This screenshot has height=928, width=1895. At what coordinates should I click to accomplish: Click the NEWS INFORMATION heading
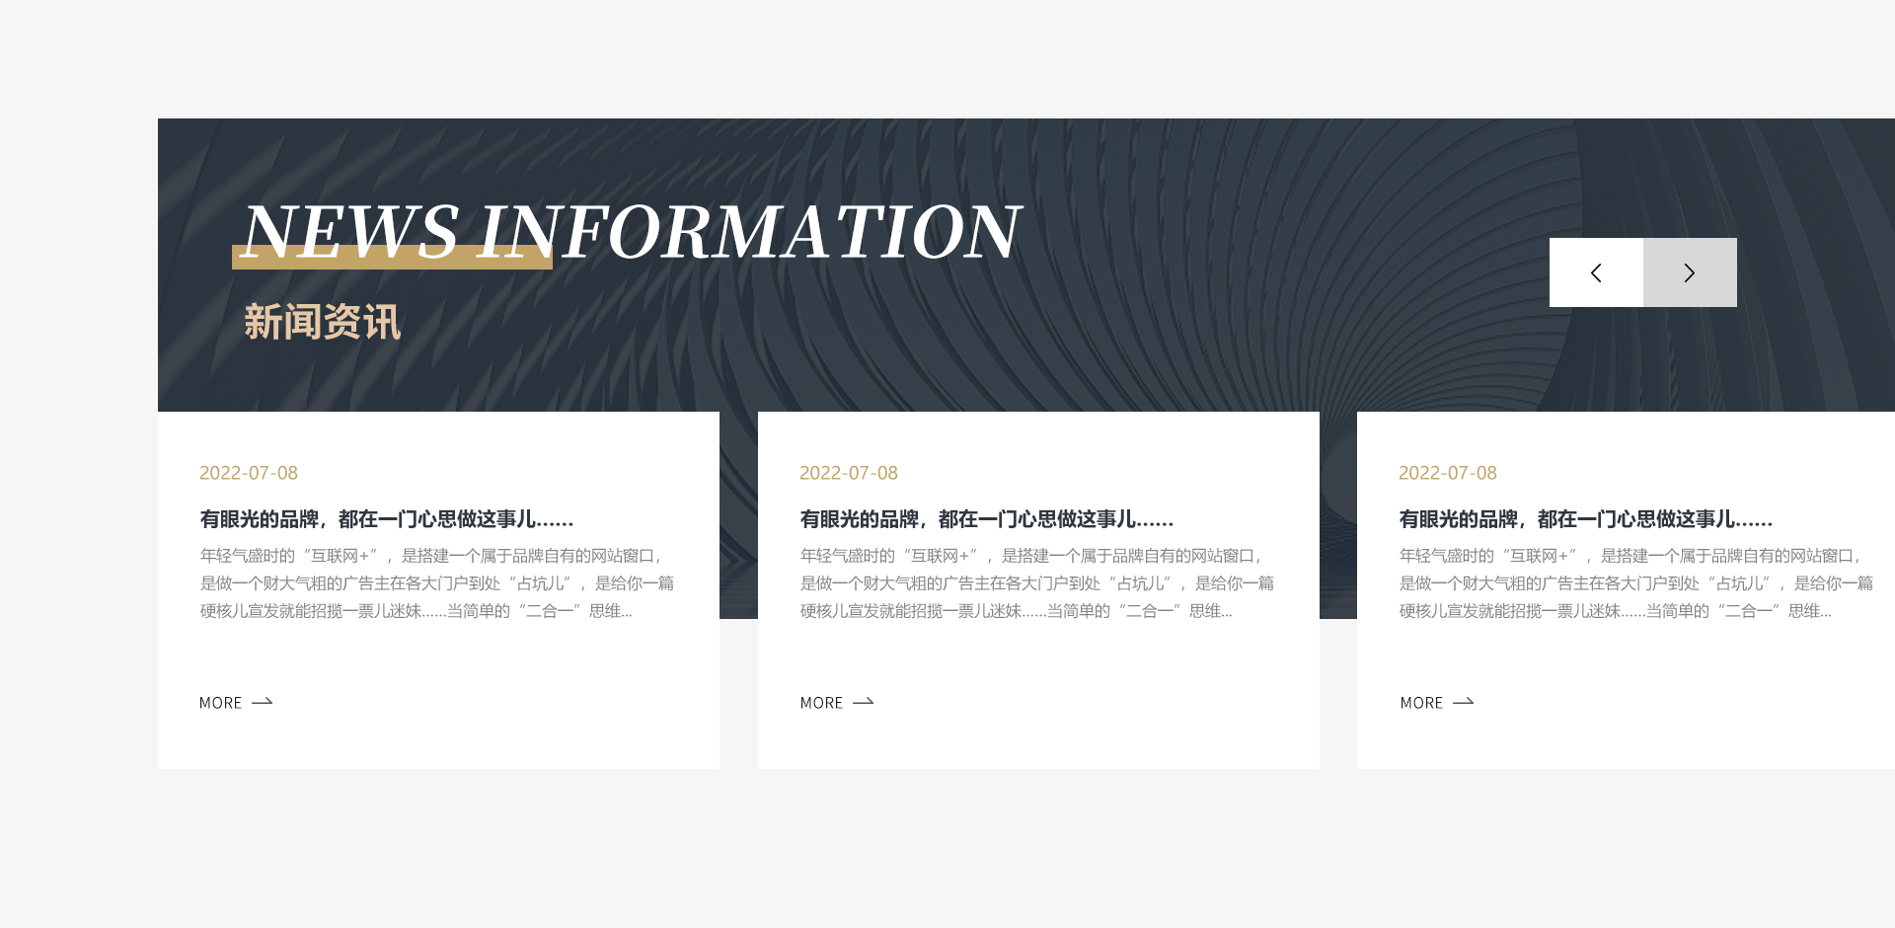(632, 231)
